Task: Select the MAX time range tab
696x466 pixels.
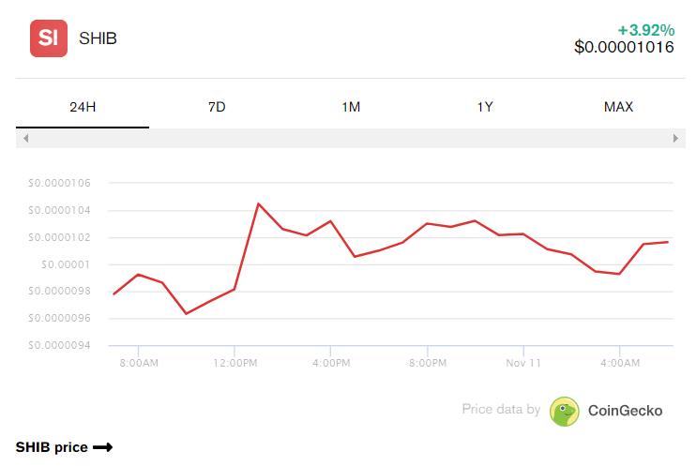Action: click(618, 107)
